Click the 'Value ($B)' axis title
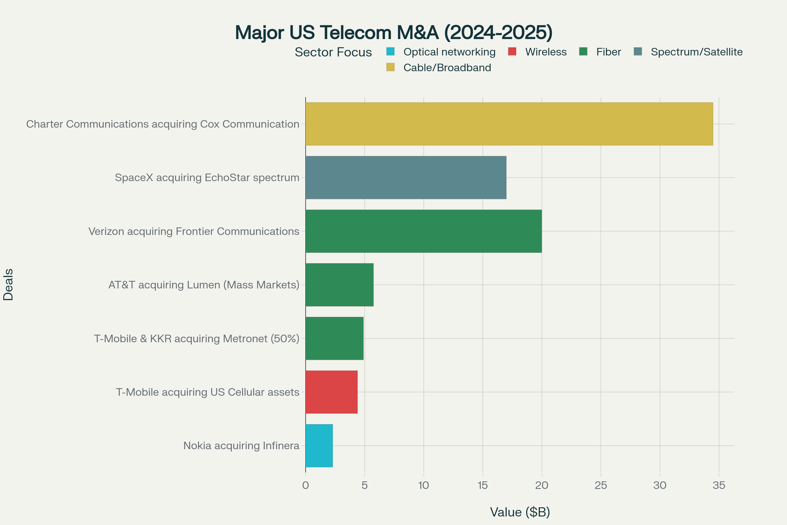Image resolution: width=787 pixels, height=525 pixels. pyautogui.click(x=520, y=512)
